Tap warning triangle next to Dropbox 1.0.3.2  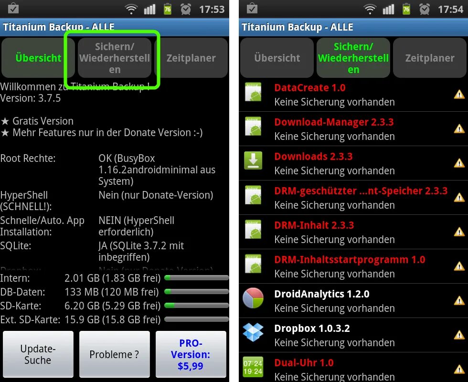point(459,335)
